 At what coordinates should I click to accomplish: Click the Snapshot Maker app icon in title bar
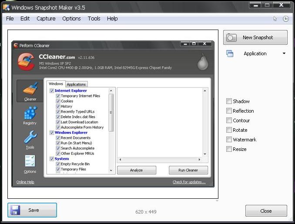(x=6, y=7)
